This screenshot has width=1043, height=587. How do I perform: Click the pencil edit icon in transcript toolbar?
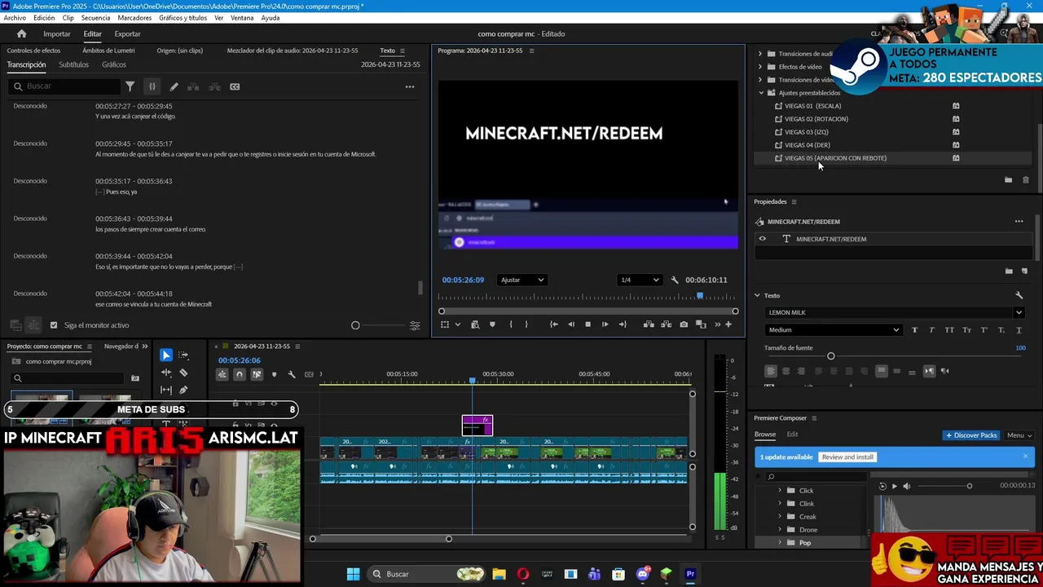click(x=174, y=86)
